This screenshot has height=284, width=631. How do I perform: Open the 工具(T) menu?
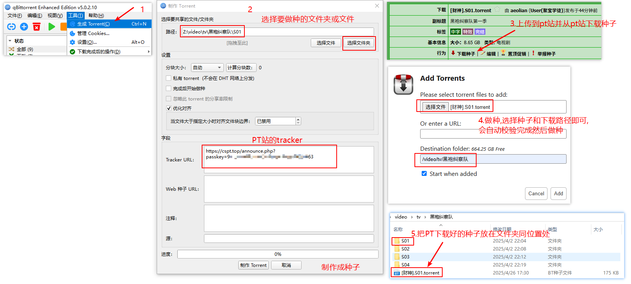point(75,15)
